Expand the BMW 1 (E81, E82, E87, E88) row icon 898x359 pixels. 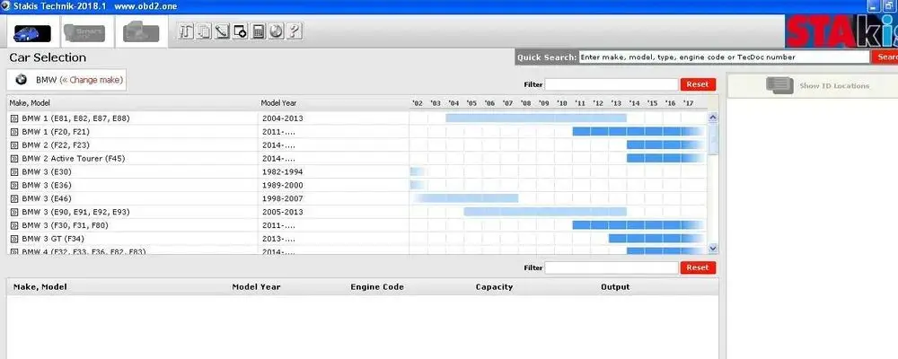(x=14, y=118)
